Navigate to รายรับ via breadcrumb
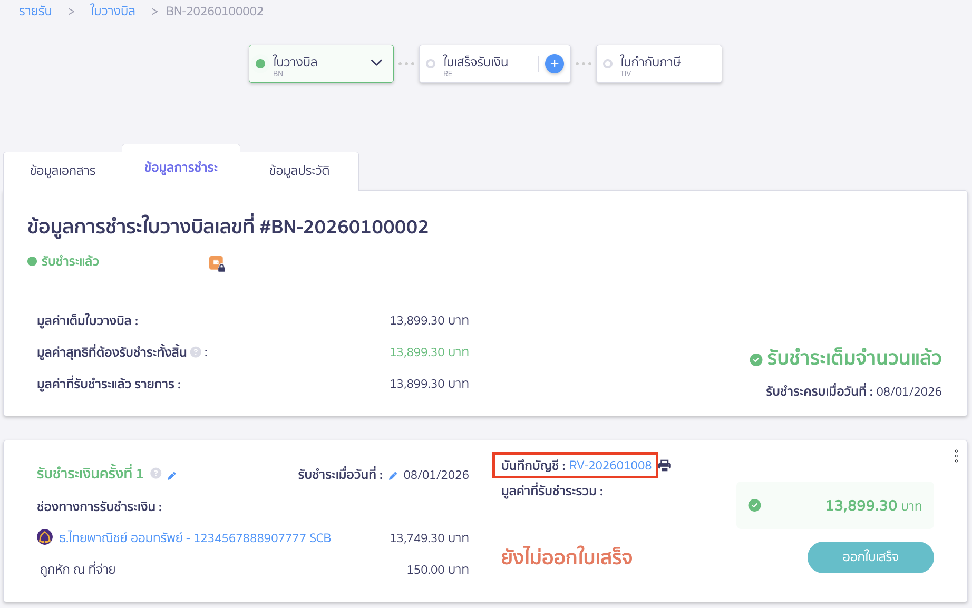The height and width of the screenshot is (608, 972). 35,11
